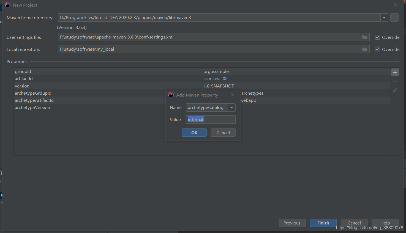Click the (Version: 3.6.3) label
The image size is (406, 233).
point(72,28)
